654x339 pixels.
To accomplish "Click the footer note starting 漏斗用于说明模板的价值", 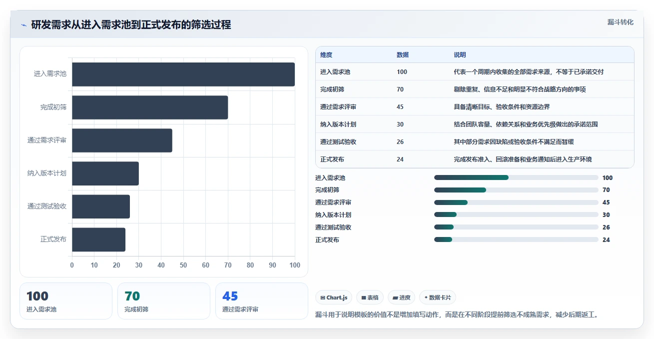I will tap(457, 315).
